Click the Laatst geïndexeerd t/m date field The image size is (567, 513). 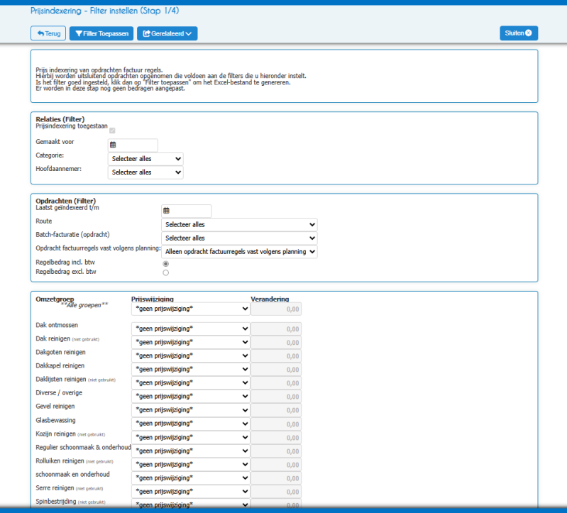coord(187,211)
